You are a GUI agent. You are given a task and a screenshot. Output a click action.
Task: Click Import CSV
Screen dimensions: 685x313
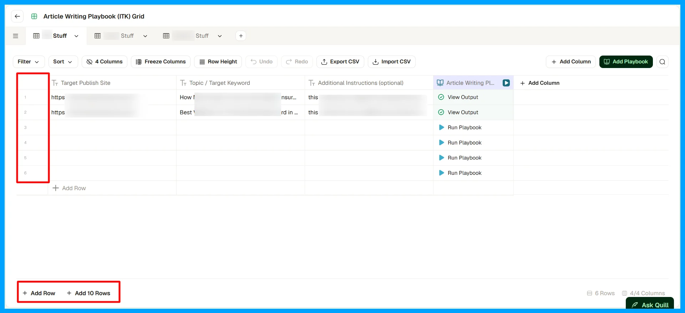(392, 62)
